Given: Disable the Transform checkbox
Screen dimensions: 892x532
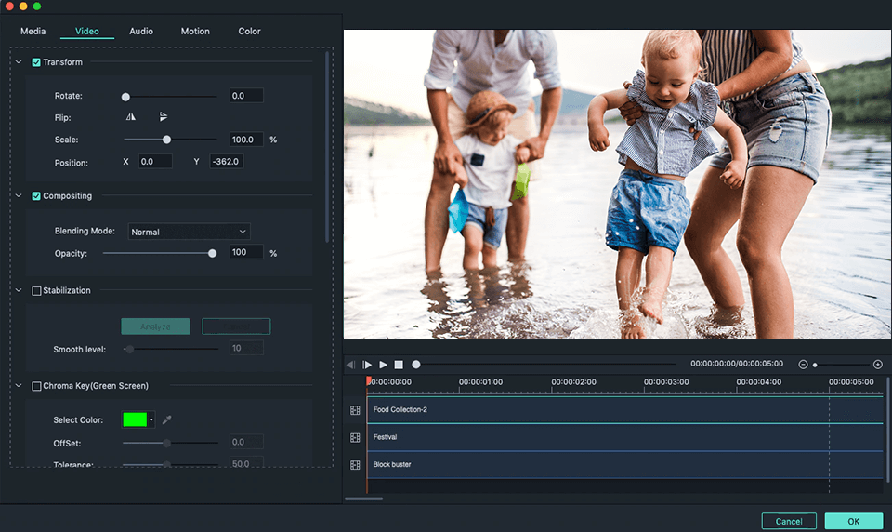Looking at the screenshot, I should [x=36, y=62].
